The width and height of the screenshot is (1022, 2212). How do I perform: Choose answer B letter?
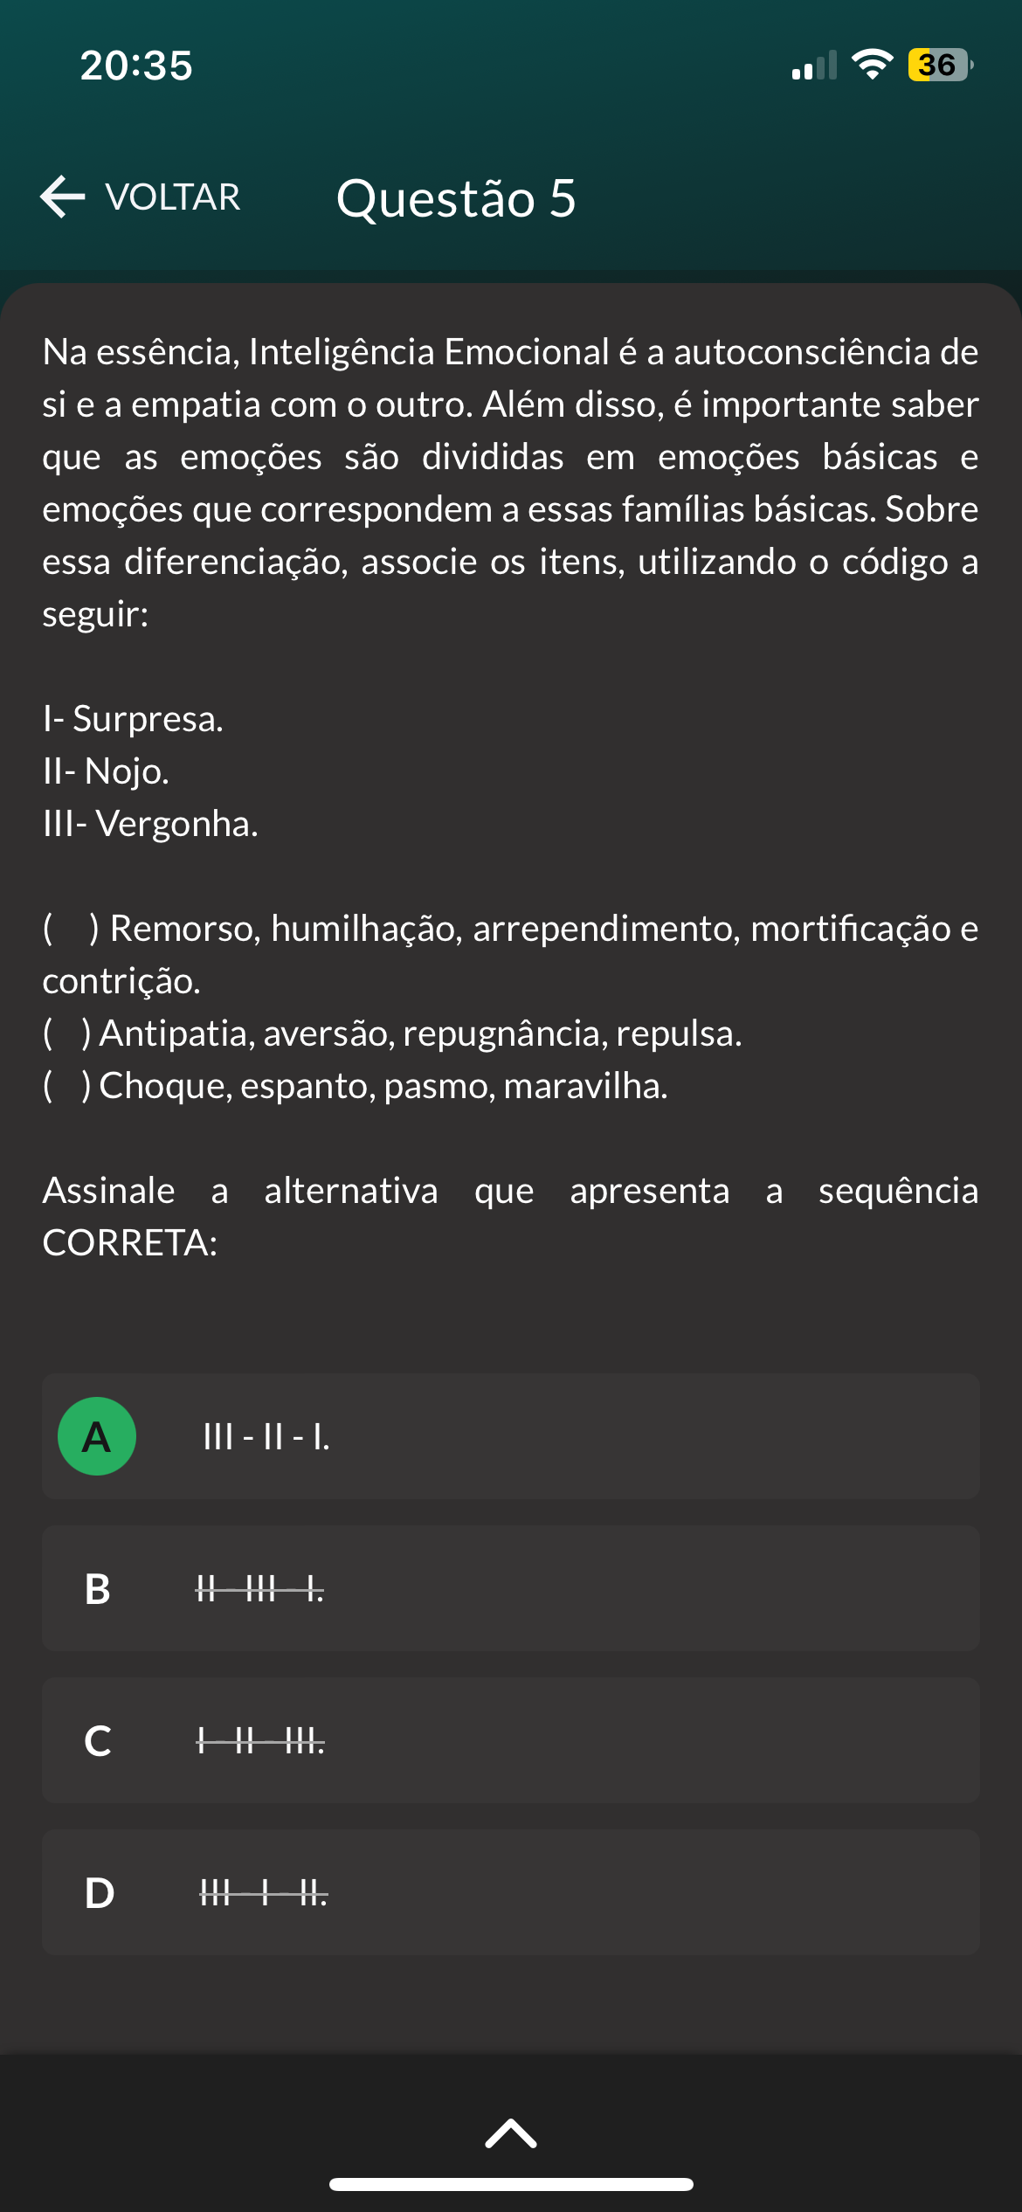coord(98,1589)
